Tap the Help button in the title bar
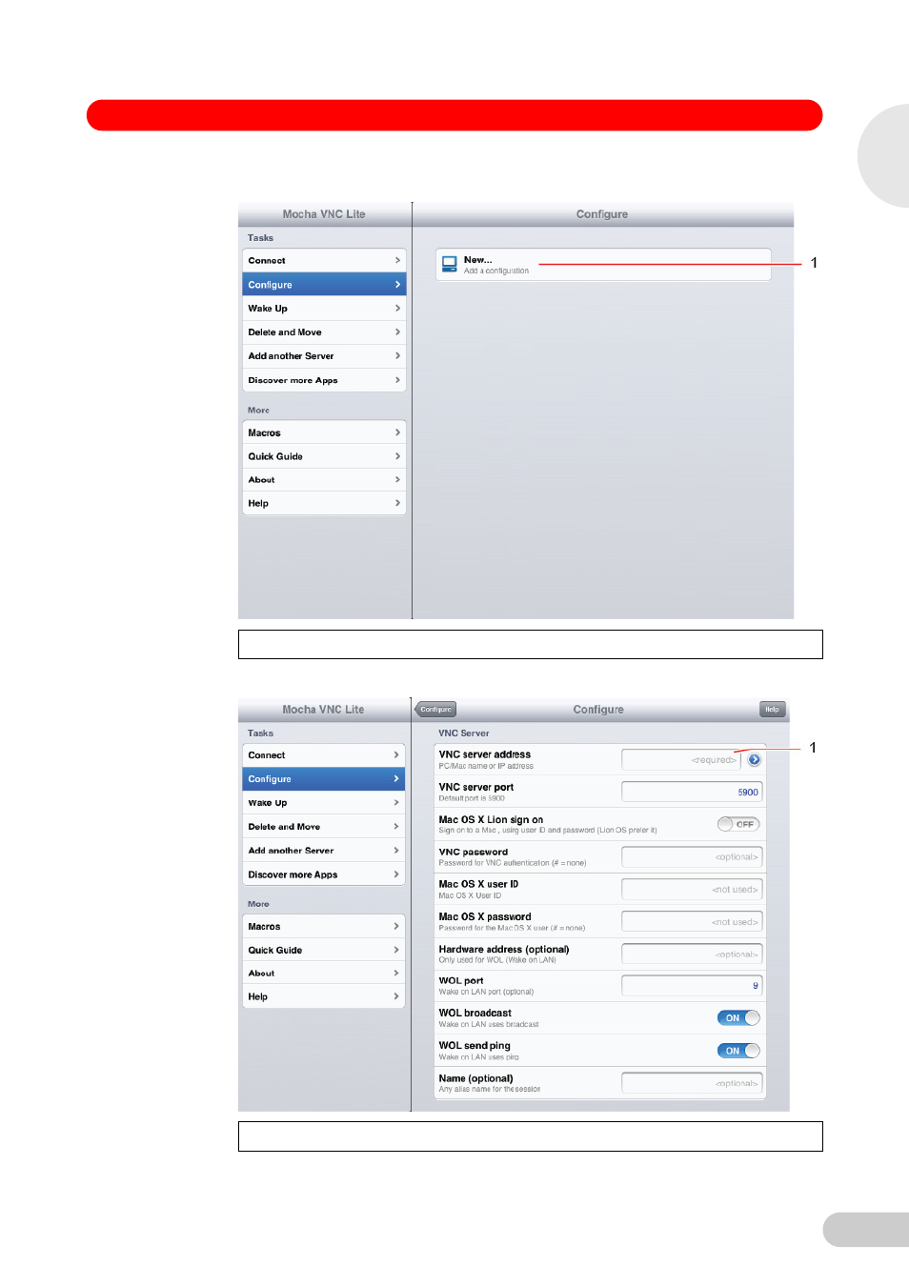The height and width of the screenshot is (1286, 909). [772, 710]
